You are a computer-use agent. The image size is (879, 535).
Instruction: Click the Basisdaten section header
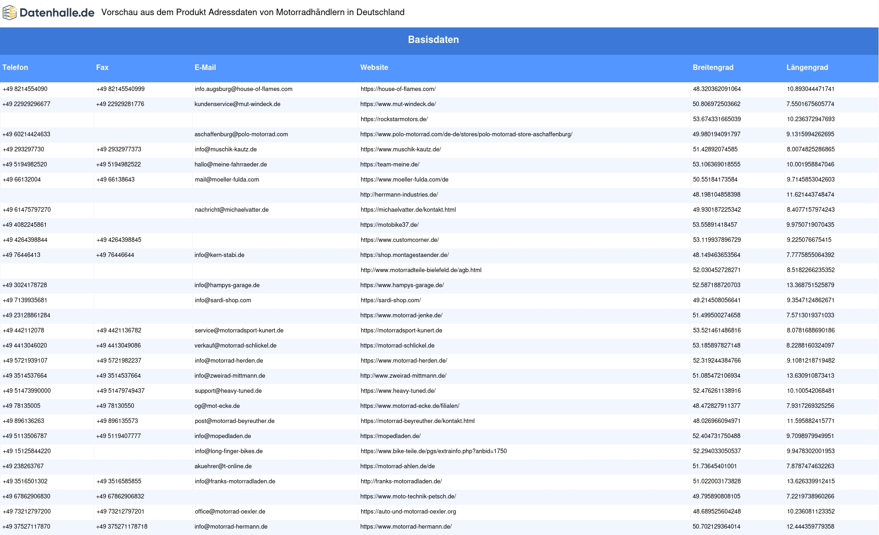[x=434, y=40]
